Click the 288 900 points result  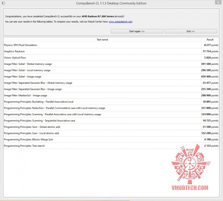point(210,95)
